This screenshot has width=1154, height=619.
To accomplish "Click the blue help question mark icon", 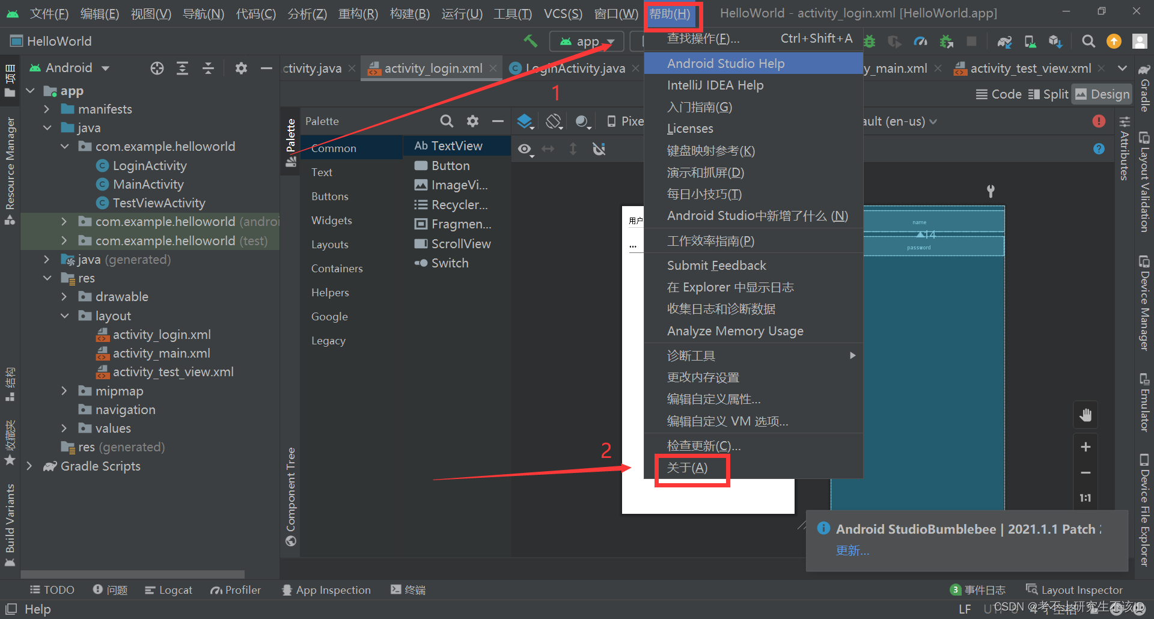I will click(x=1099, y=149).
